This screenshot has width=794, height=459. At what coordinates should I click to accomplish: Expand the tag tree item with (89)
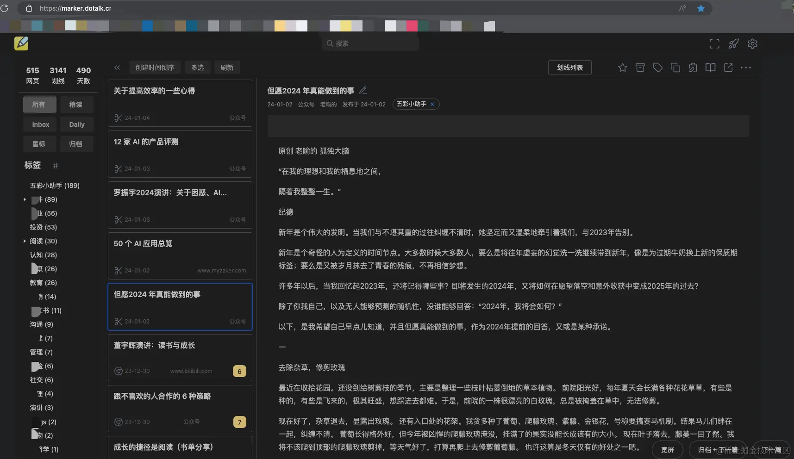tap(25, 199)
